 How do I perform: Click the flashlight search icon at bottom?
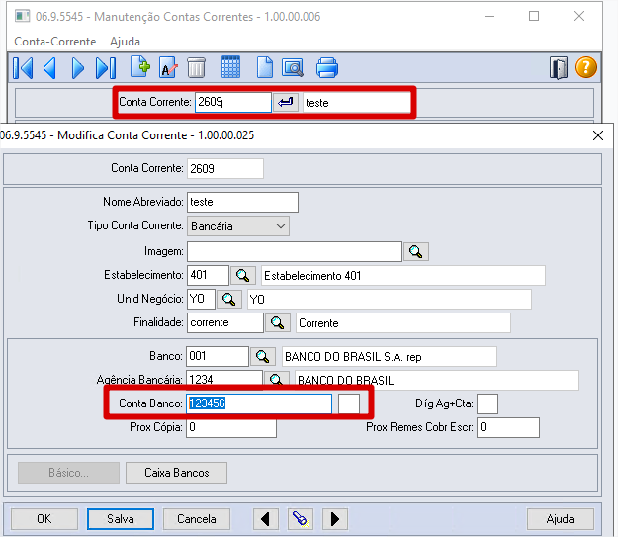[x=300, y=519]
